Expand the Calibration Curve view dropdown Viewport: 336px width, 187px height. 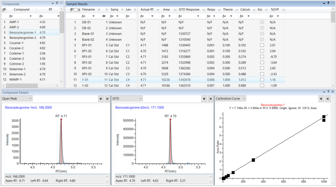click(x=244, y=99)
